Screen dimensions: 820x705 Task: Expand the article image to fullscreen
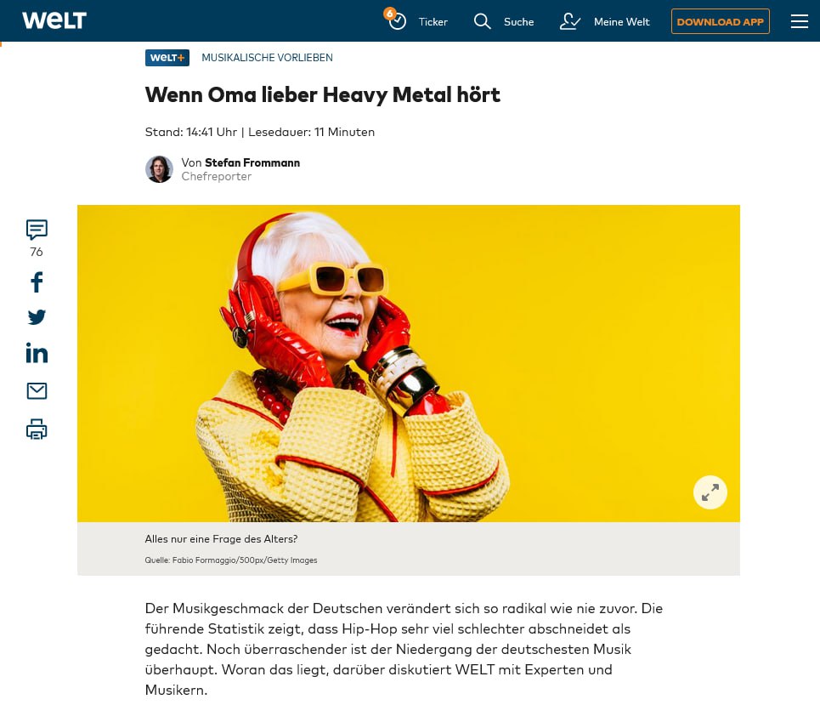pyautogui.click(x=710, y=492)
